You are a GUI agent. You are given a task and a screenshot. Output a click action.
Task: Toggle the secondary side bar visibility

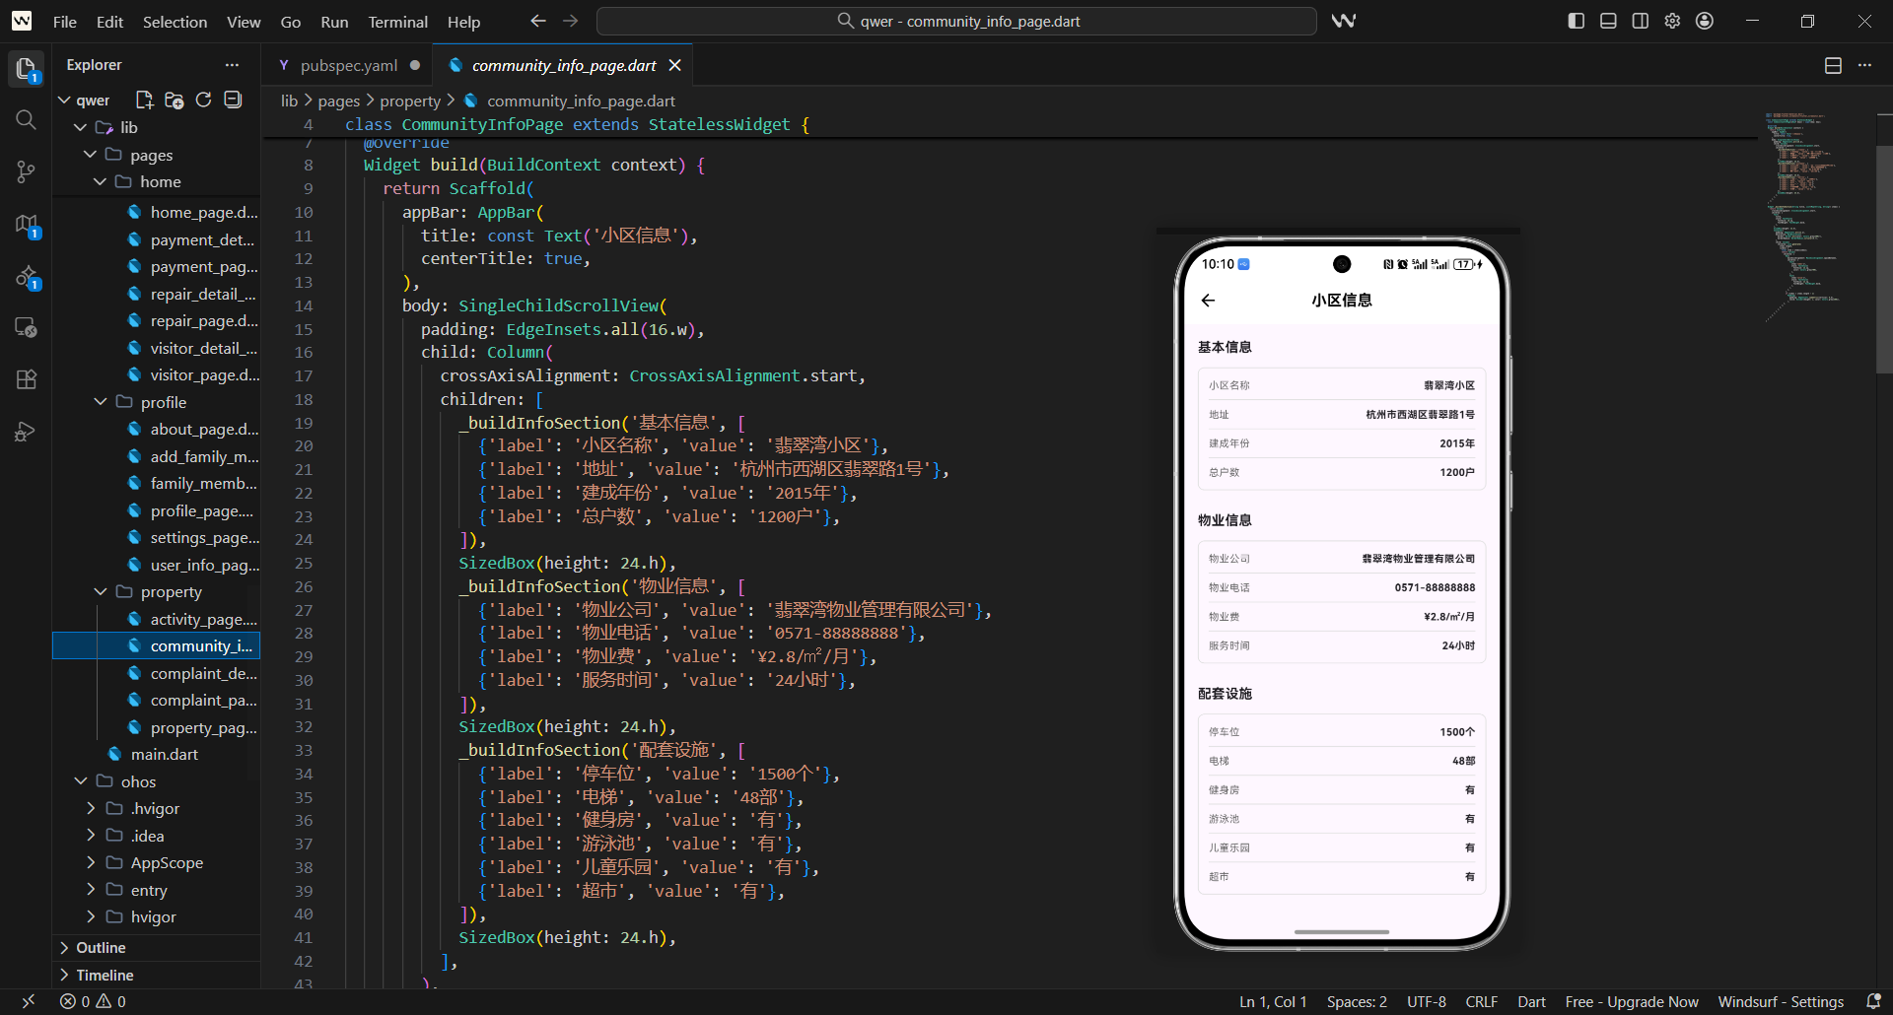(1641, 21)
